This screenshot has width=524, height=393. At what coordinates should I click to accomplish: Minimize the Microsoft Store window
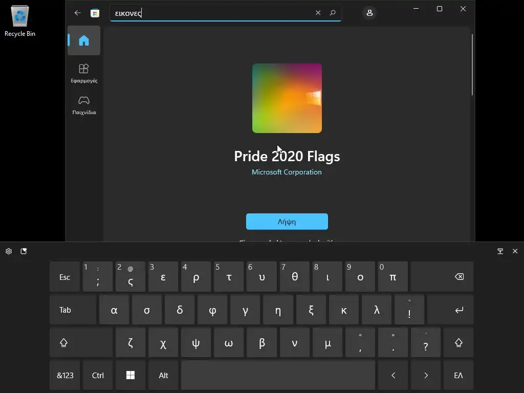pyautogui.click(x=416, y=9)
